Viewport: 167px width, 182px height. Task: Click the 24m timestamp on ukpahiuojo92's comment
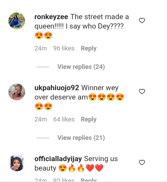[41, 119]
